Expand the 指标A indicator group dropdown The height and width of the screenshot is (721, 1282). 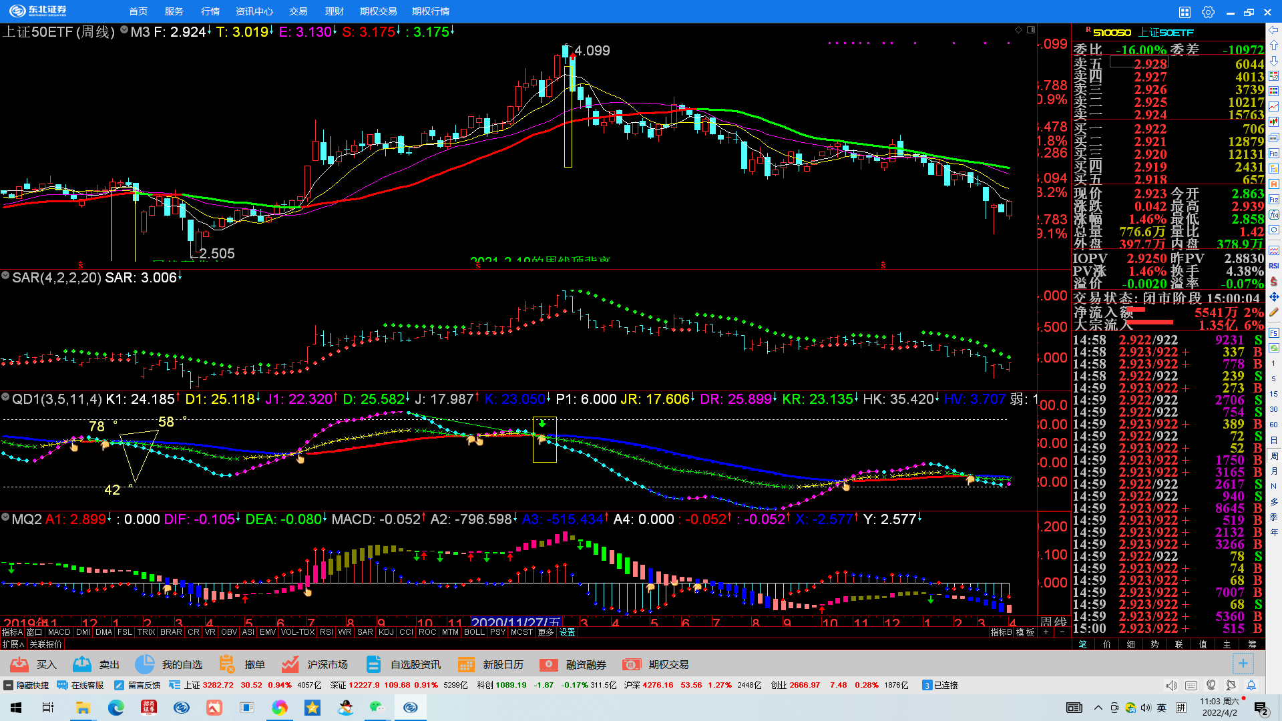[x=12, y=632]
